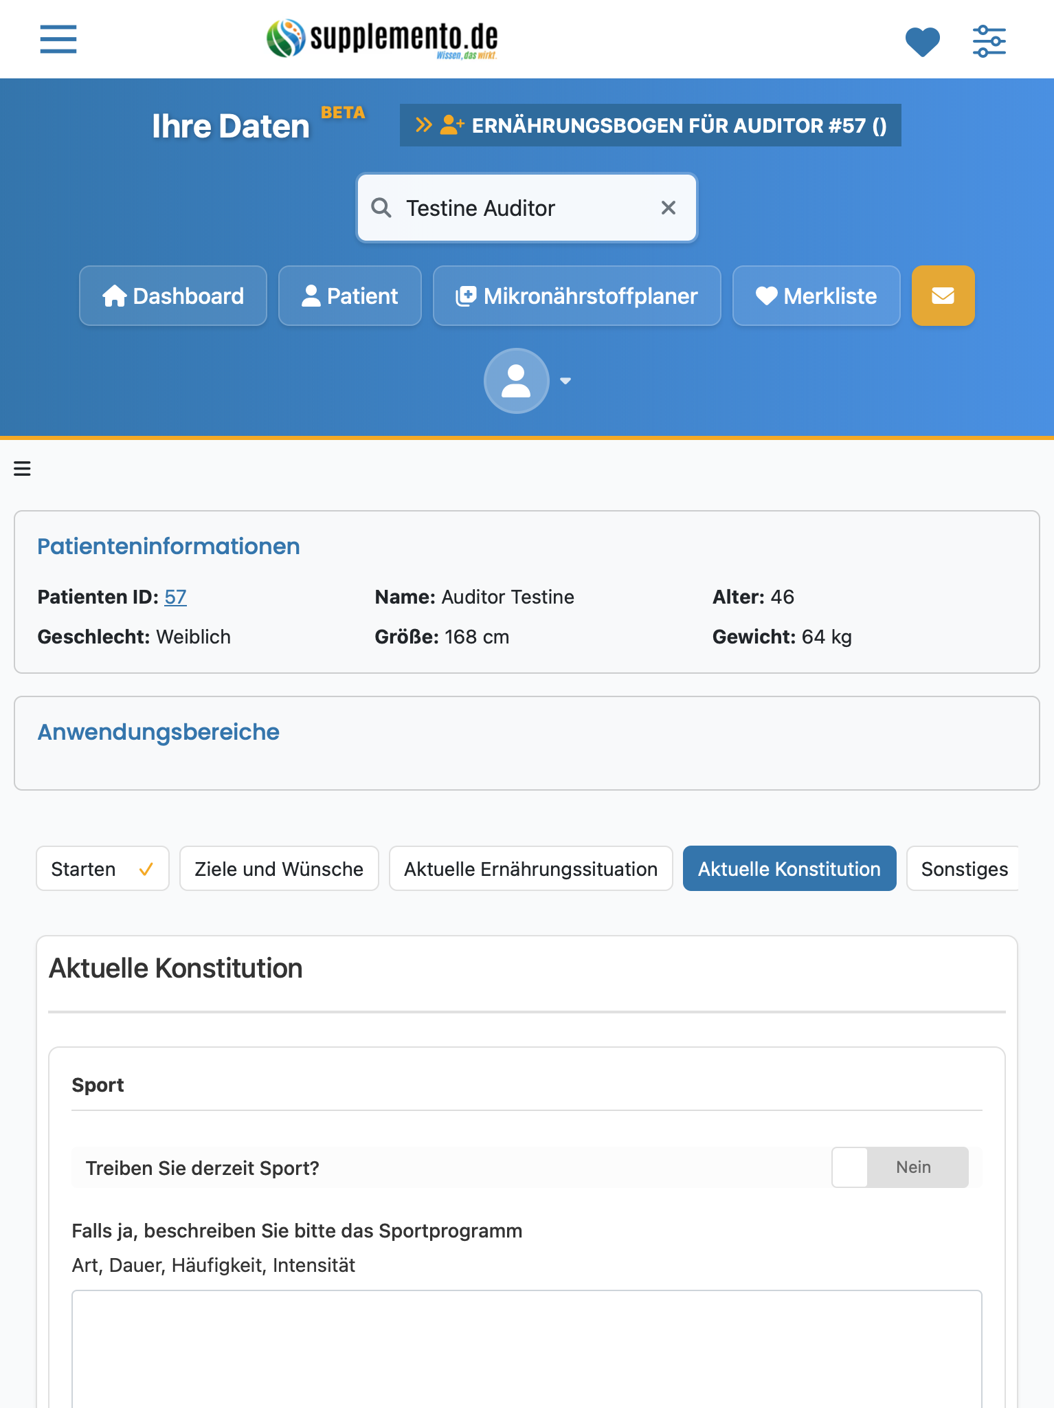Click the supplemento.de logo

point(382,38)
